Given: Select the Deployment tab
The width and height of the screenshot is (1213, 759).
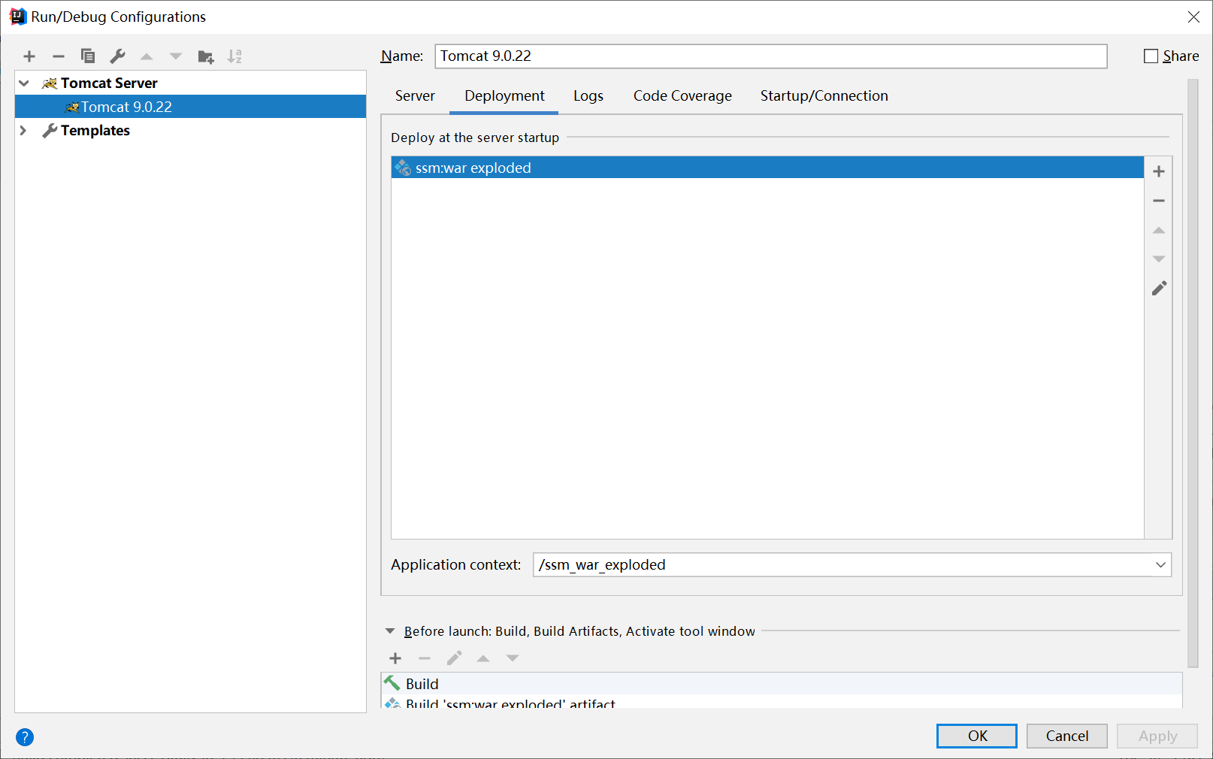Looking at the screenshot, I should coord(504,96).
